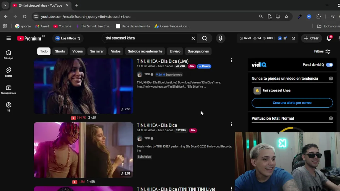Toggle the Panel de vidIQ switch
This screenshot has height=191, width=340.
(329, 65)
